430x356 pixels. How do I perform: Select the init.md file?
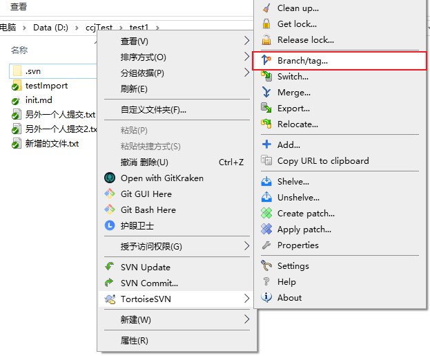(39, 100)
